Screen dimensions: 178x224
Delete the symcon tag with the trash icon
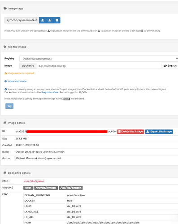[x=57, y=20]
